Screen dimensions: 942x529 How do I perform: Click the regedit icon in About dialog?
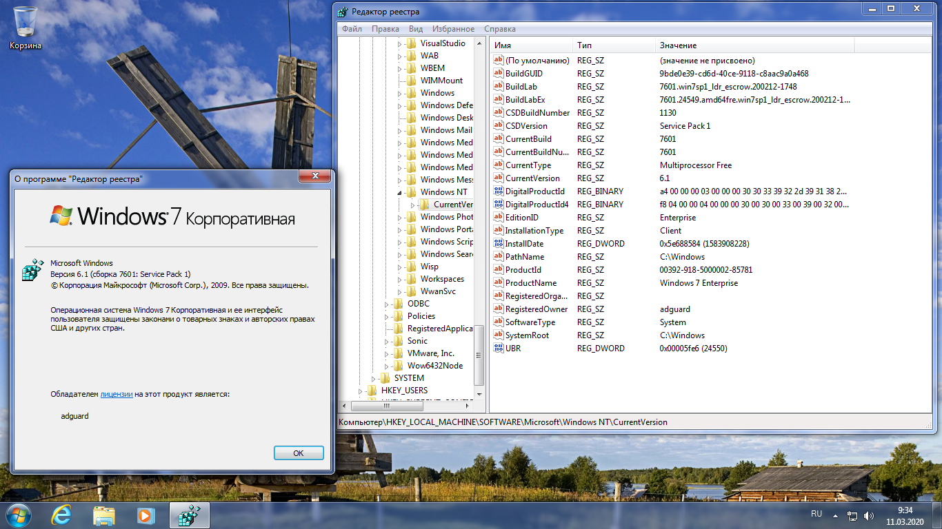(x=32, y=271)
